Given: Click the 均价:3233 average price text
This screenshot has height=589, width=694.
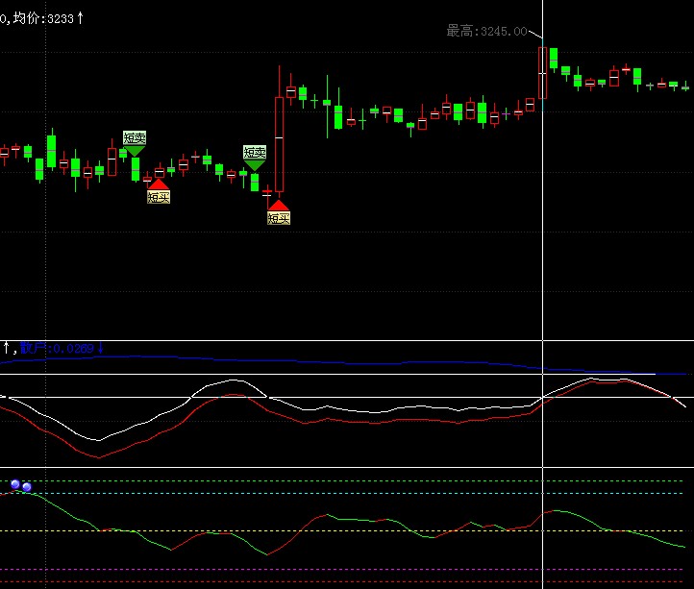Looking at the screenshot, I should (43, 17).
